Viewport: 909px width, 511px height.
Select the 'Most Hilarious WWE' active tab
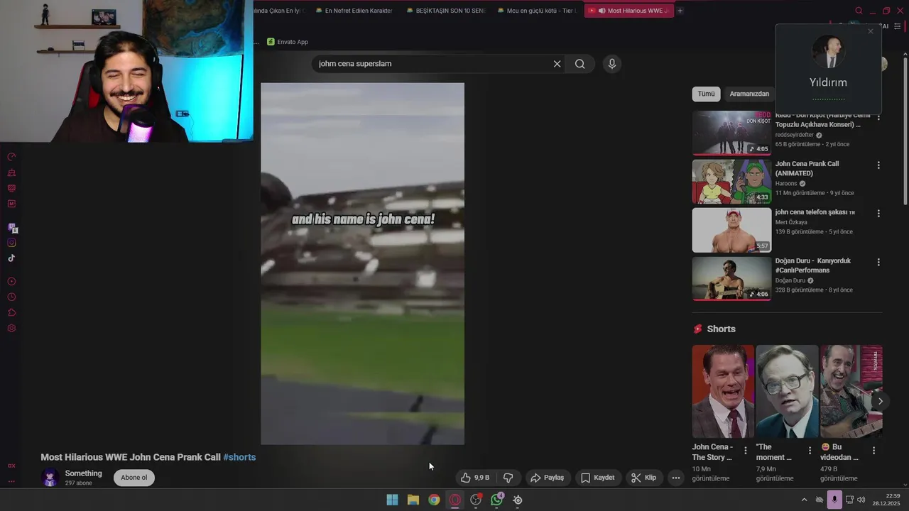(x=628, y=11)
